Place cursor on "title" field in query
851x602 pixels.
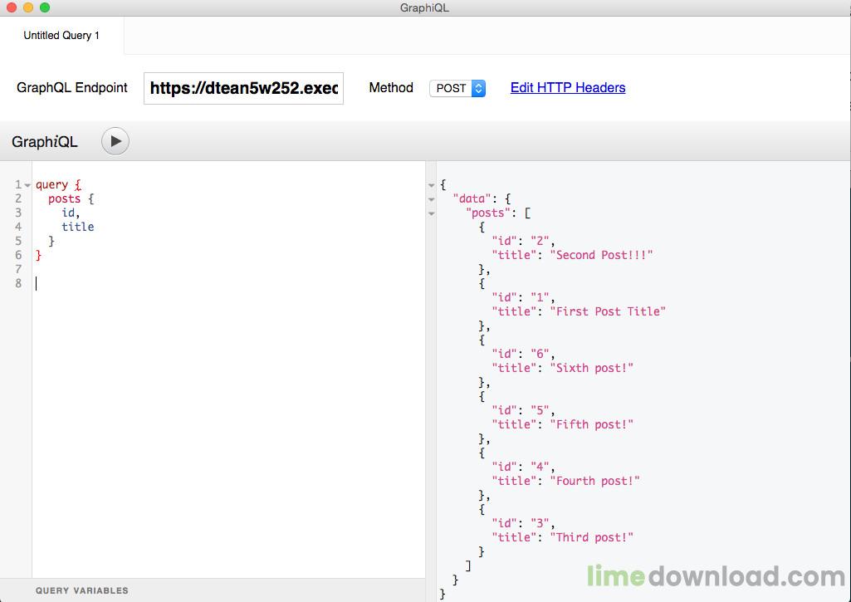point(77,227)
